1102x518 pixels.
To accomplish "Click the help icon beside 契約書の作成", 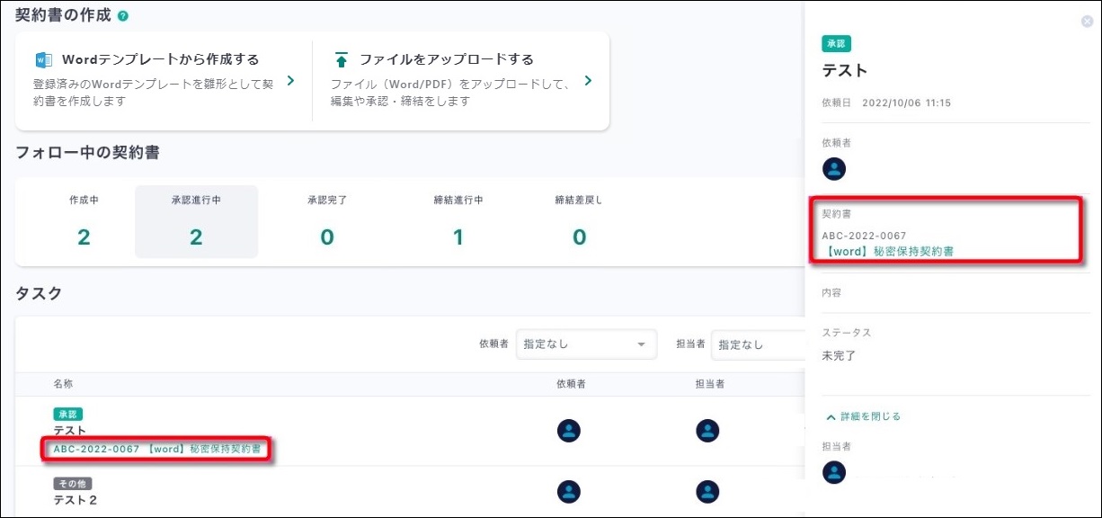I will click(x=122, y=16).
